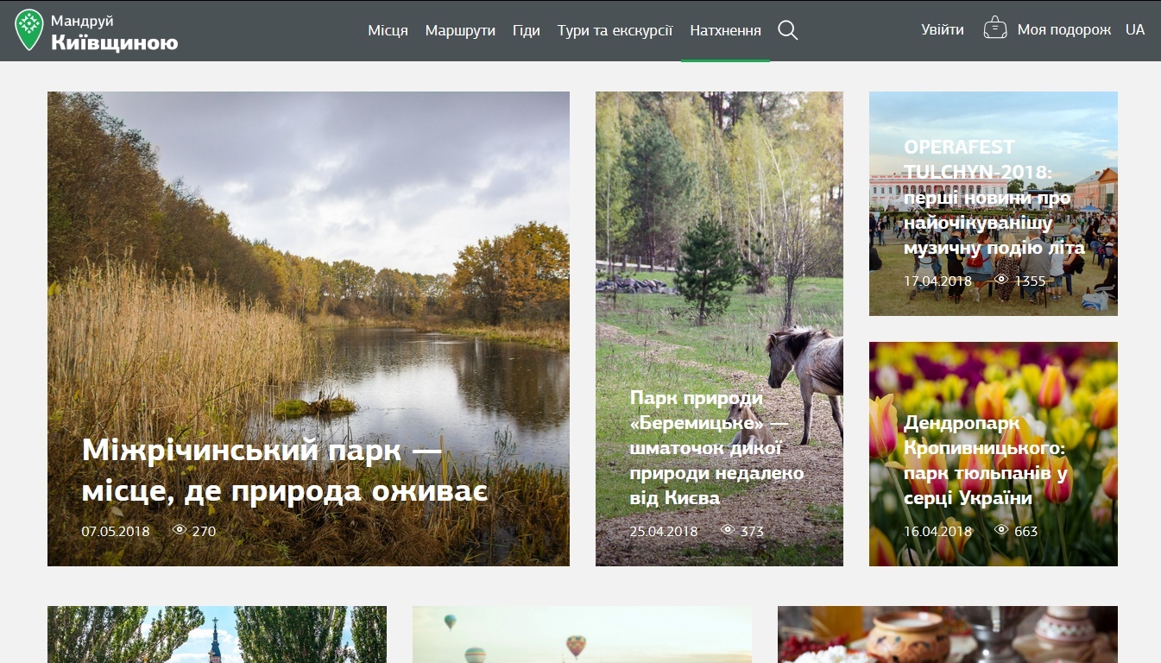Open the Маршрути menu item
This screenshot has height=663, width=1161.
point(460,30)
